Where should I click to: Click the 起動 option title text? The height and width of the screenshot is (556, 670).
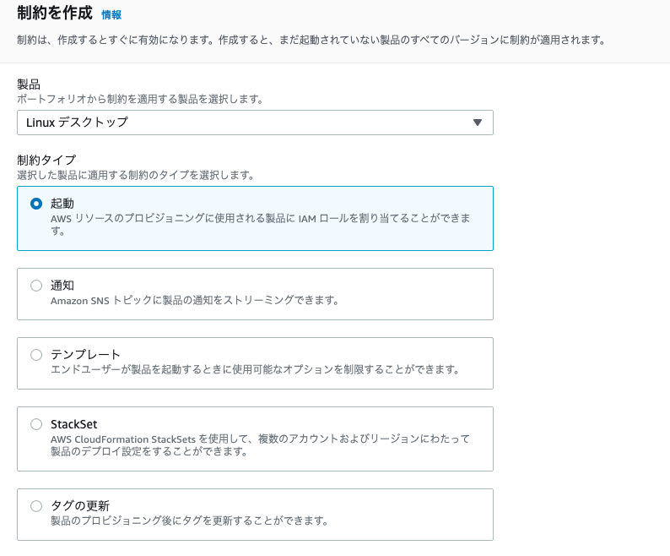tap(62, 204)
